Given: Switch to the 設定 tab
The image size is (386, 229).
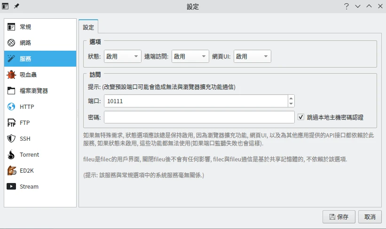Looking at the screenshot, I should tap(88, 27).
